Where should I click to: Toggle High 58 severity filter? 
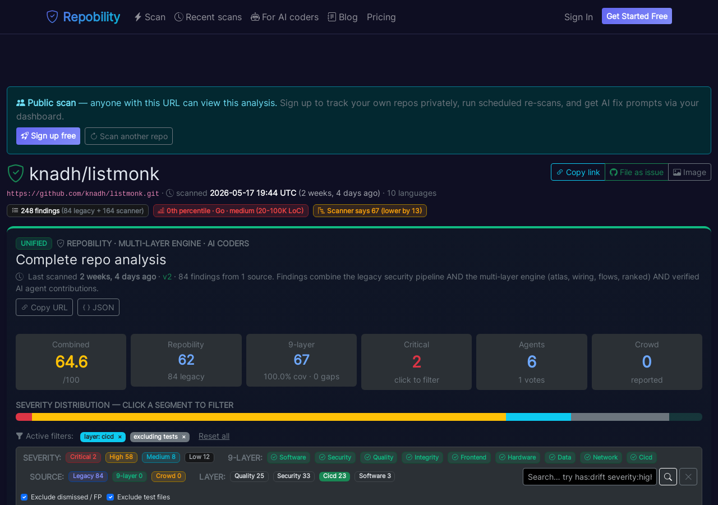click(x=121, y=457)
